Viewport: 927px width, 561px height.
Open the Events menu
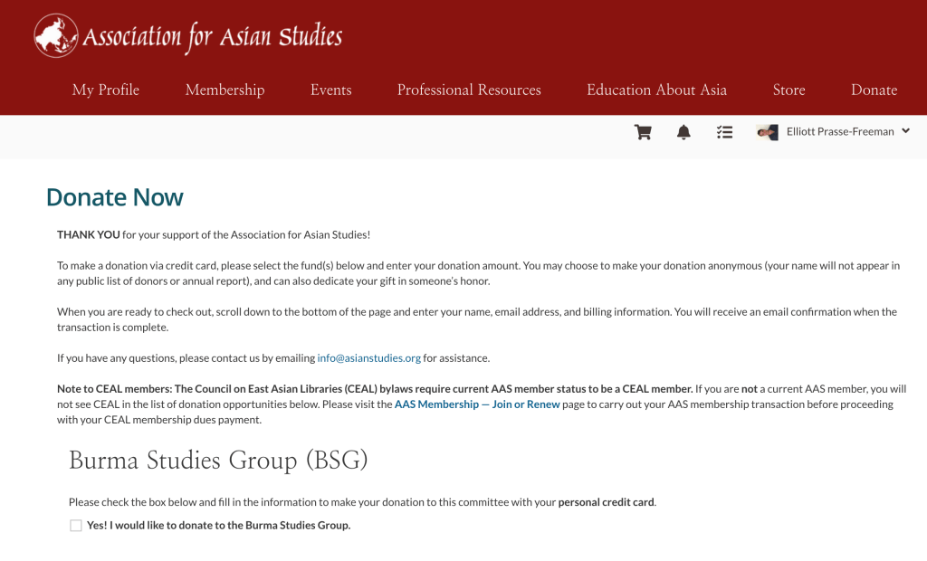click(330, 90)
